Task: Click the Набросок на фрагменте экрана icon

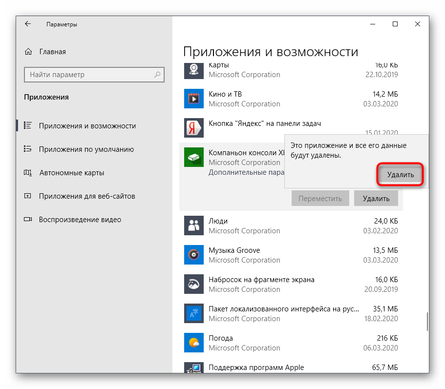Action: [193, 284]
